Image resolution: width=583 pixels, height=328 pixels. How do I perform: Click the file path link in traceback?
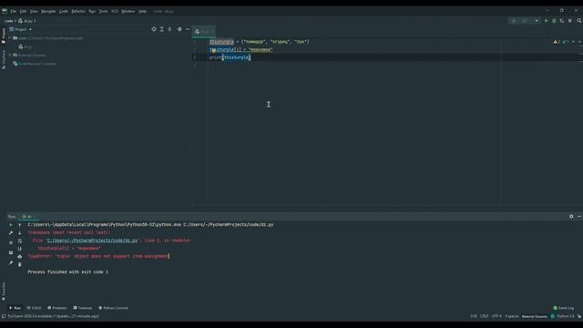tap(92, 241)
